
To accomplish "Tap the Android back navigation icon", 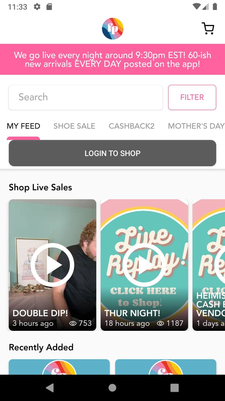I will pyautogui.click(x=50, y=388).
